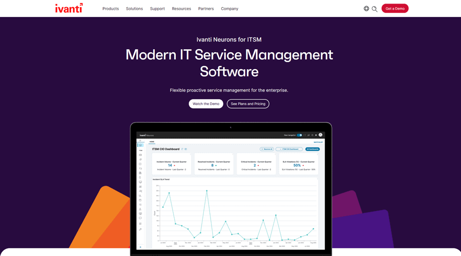Open the Solutions menu
Viewport: 461px width, 256px height.
point(134,9)
